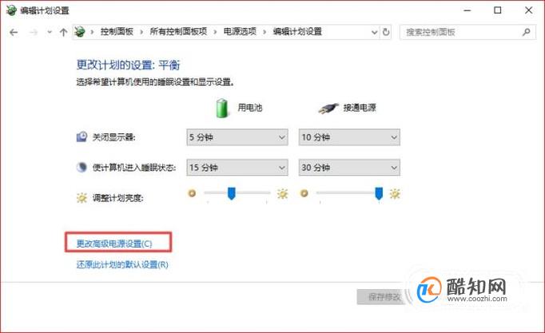Click the dim sun icon for battery brightness
The width and height of the screenshot is (545, 333).
click(192, 193)
